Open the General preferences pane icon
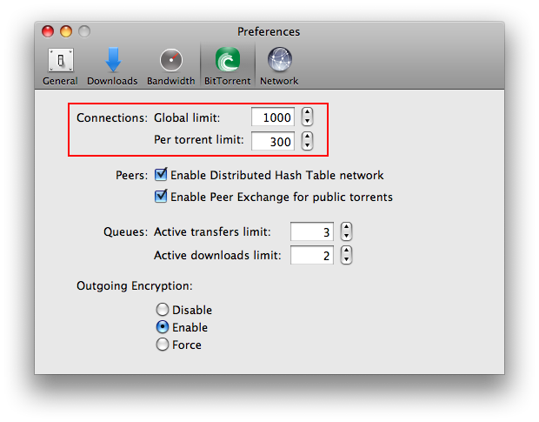Image resolution: width=539 pixels, height=422 pixels. pos(61,60)
